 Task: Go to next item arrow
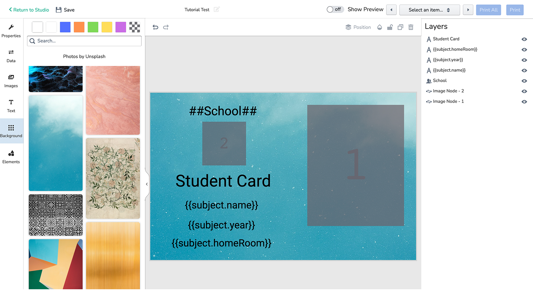468,10
